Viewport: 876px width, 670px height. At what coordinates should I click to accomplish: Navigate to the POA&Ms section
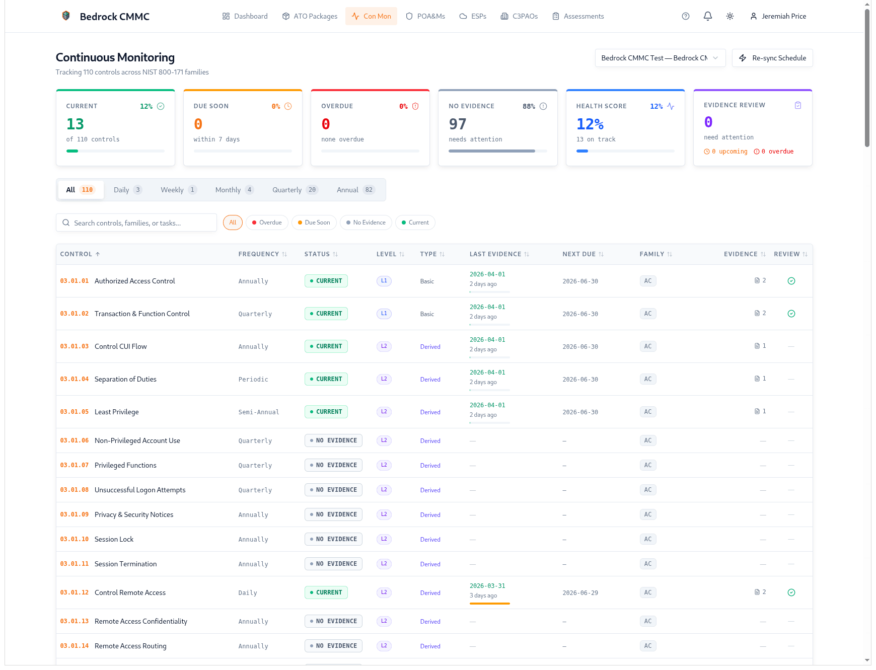coord(425,16)
